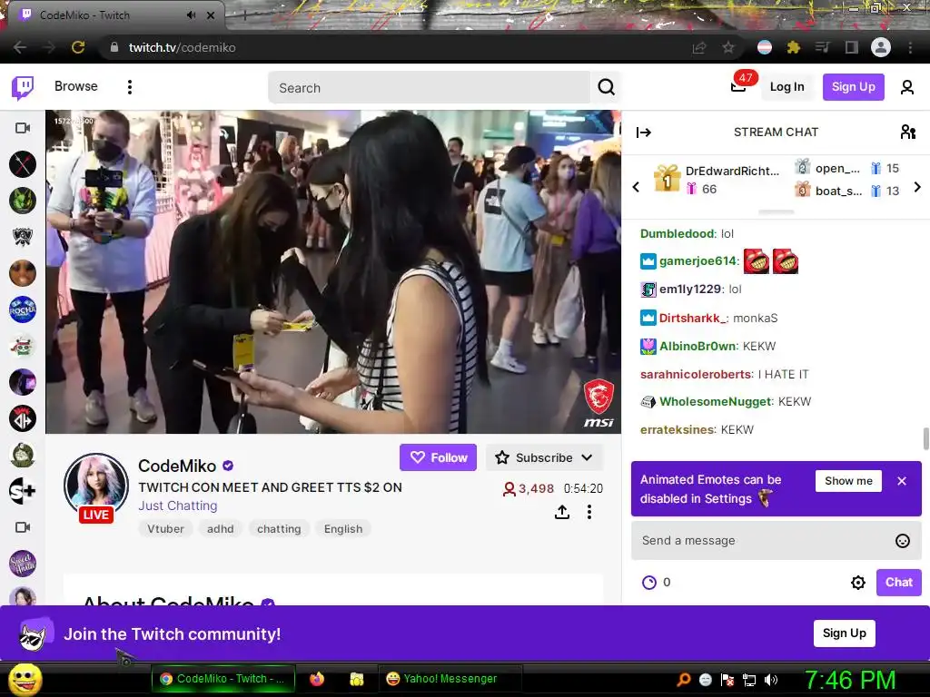Open the chat community users list
The width and height of the screenshot is (930, 697).
pos(907,132)
